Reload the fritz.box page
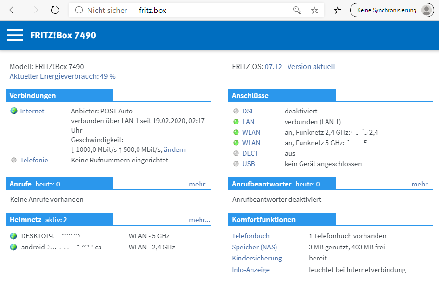 55,11
